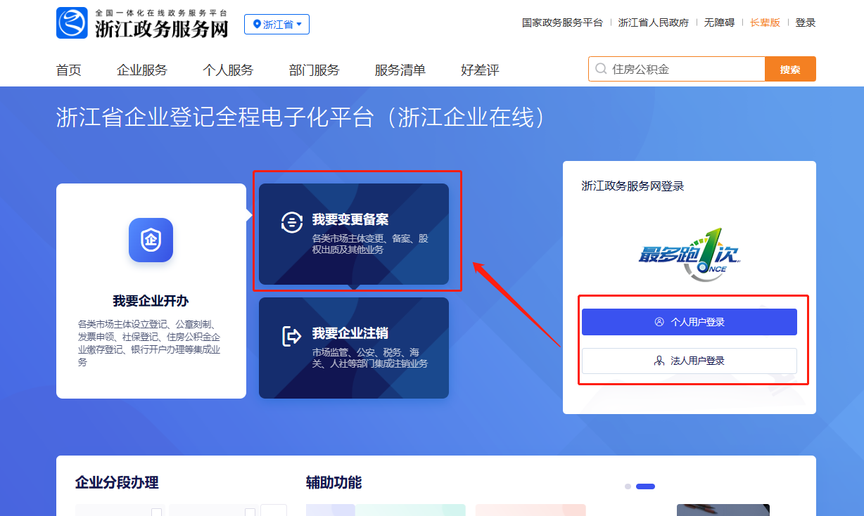The width and height of the screenshot is (864, 516).
Task: Open 部门服务 menu item
Action: point(314,70)
